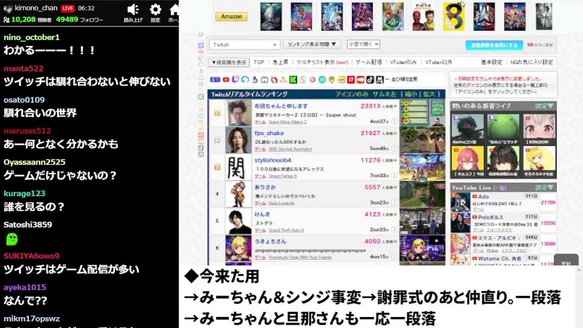The image size is (583, 328).
Task: Filter ranking by the TikTok icon
Action: [x=370, y=80]
